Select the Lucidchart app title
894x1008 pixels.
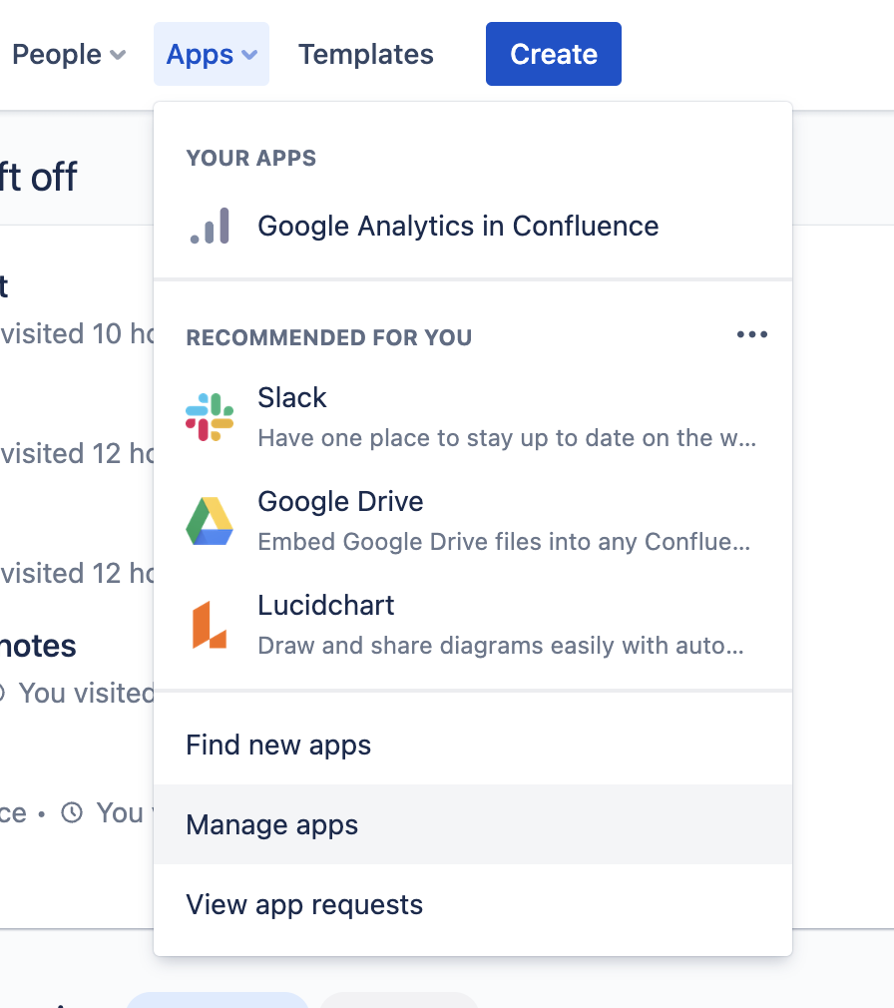[x=325, y=606]
